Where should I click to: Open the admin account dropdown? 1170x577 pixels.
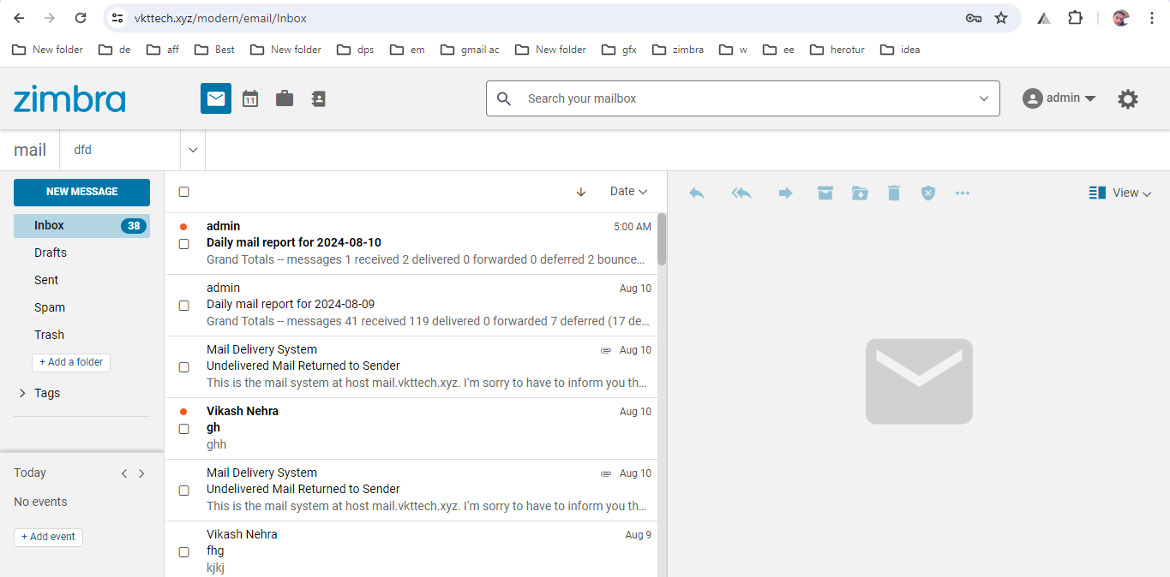(1060, 98)
